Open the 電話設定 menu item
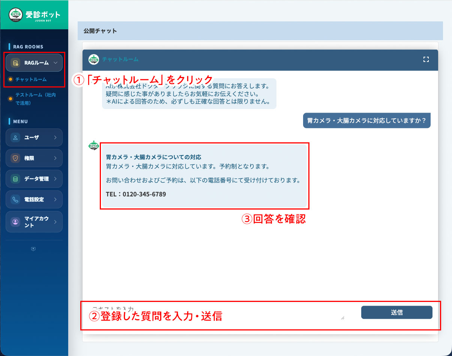The height and width of the screenshot is (356, 452). [x=34, y=199]
